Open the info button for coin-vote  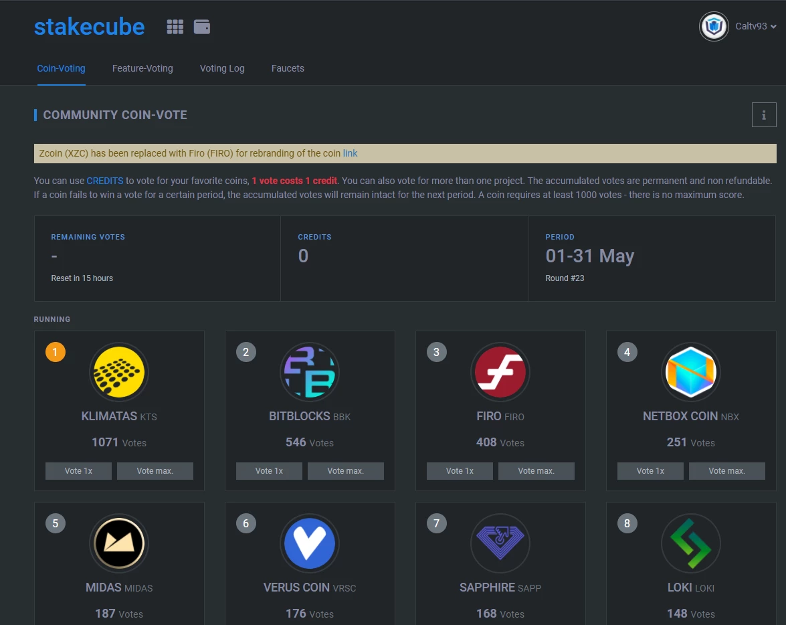[764, 115]
